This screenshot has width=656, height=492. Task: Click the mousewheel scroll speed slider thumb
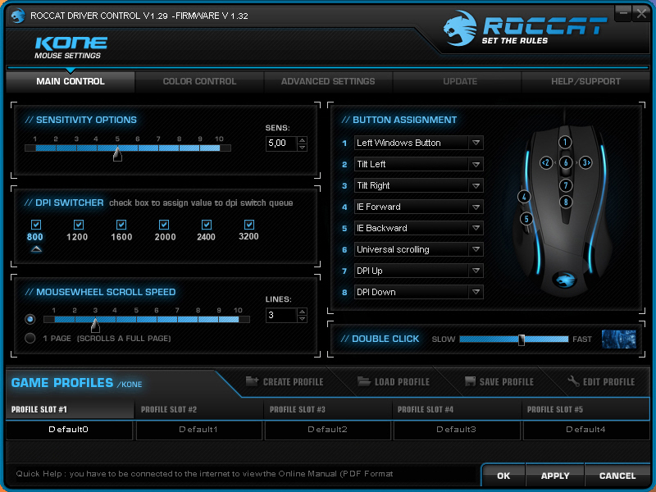point(95,325)
